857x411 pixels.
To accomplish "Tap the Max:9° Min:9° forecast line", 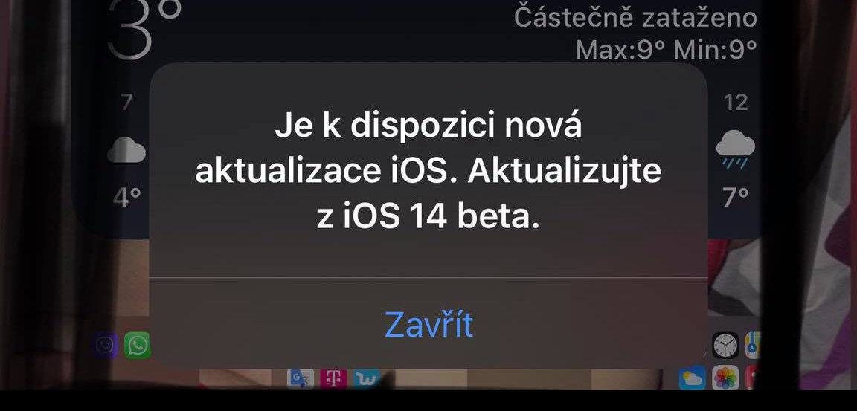I will [x=667, y=50].
